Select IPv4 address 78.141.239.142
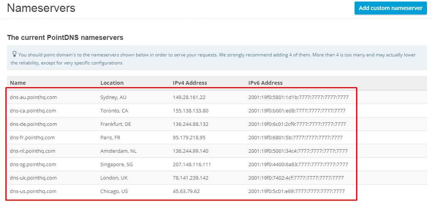 click(191, 178)
